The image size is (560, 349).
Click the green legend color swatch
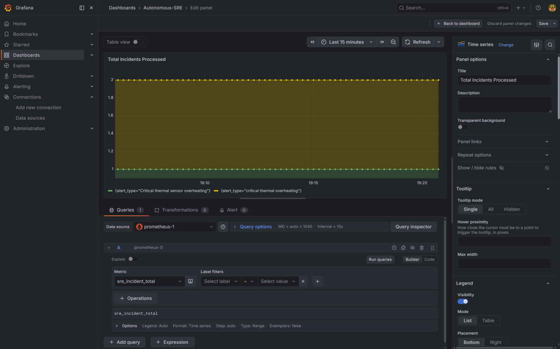110,191
